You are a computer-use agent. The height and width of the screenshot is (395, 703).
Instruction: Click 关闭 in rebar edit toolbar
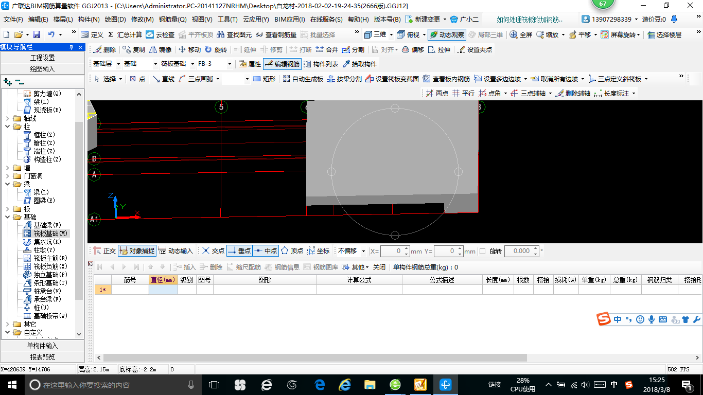[x=379, y=267]
